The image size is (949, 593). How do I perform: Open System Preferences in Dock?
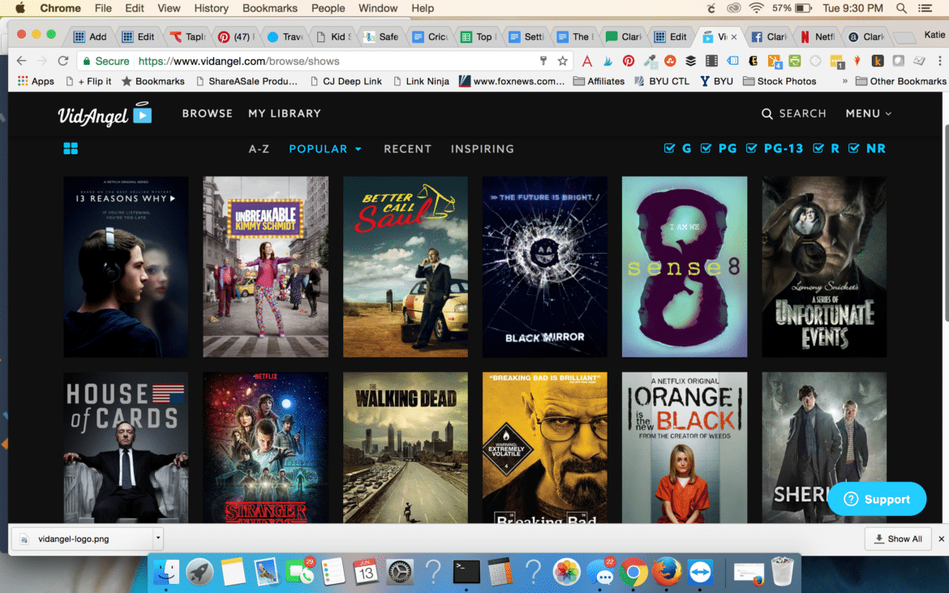(x=399, y=571)
